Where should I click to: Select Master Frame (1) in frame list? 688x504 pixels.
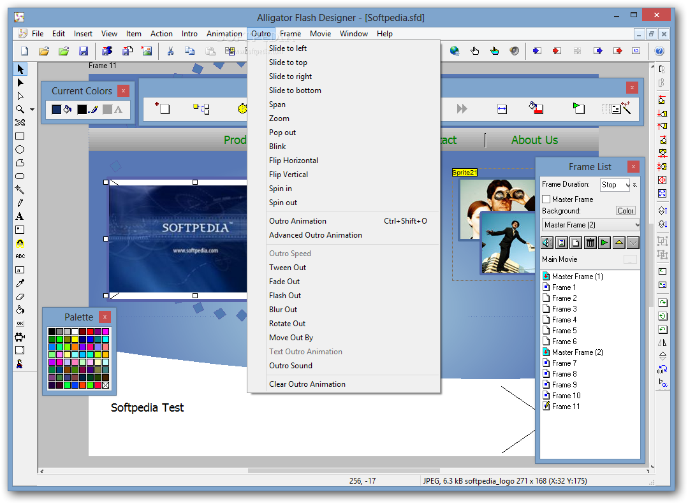coord(573,277)
